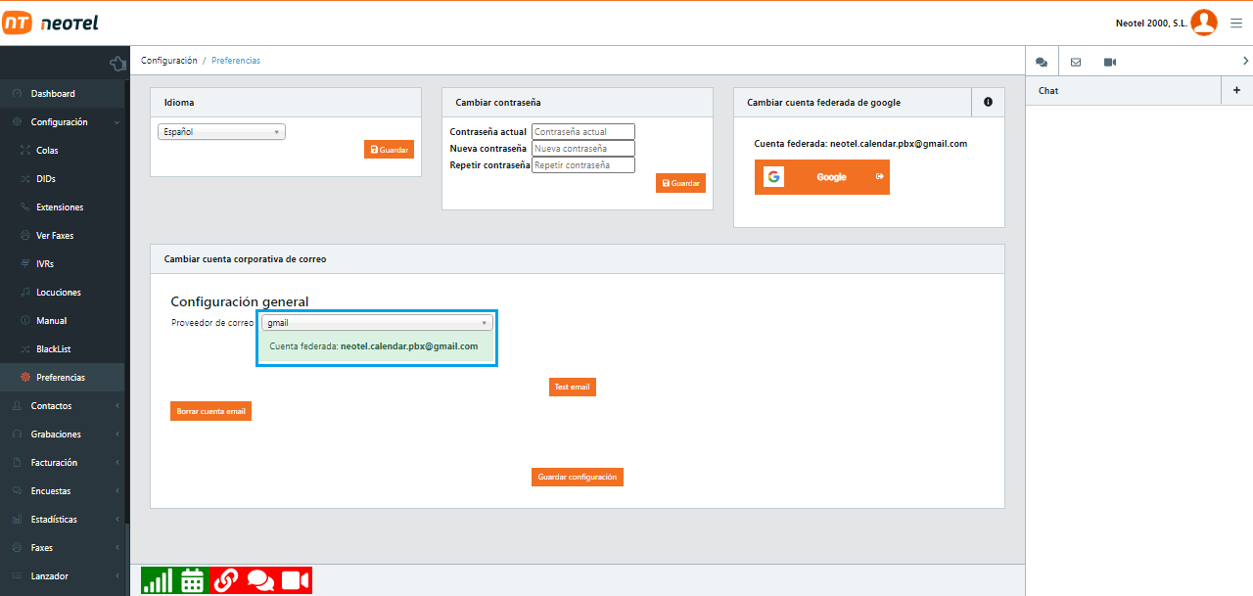Go to Dashboard in the sidebar
The height and width of the screenshot is (596, 1253).
tap(53, 94)
